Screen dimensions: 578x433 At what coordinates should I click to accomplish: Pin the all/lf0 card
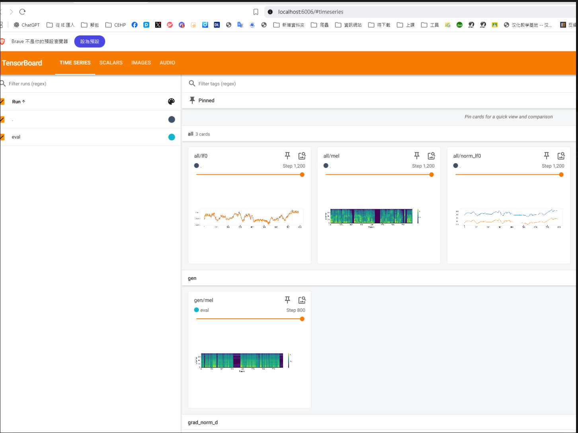pos(287,156)
